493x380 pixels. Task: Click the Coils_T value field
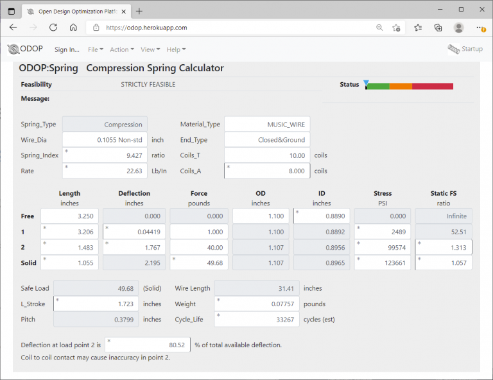coord(267,155)
